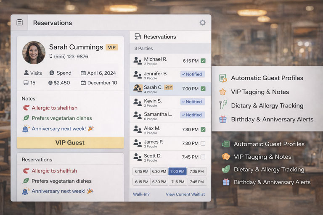
Task: Toggle the Alex M. 7:30 PM checkbox
Action: coord(203,130)
